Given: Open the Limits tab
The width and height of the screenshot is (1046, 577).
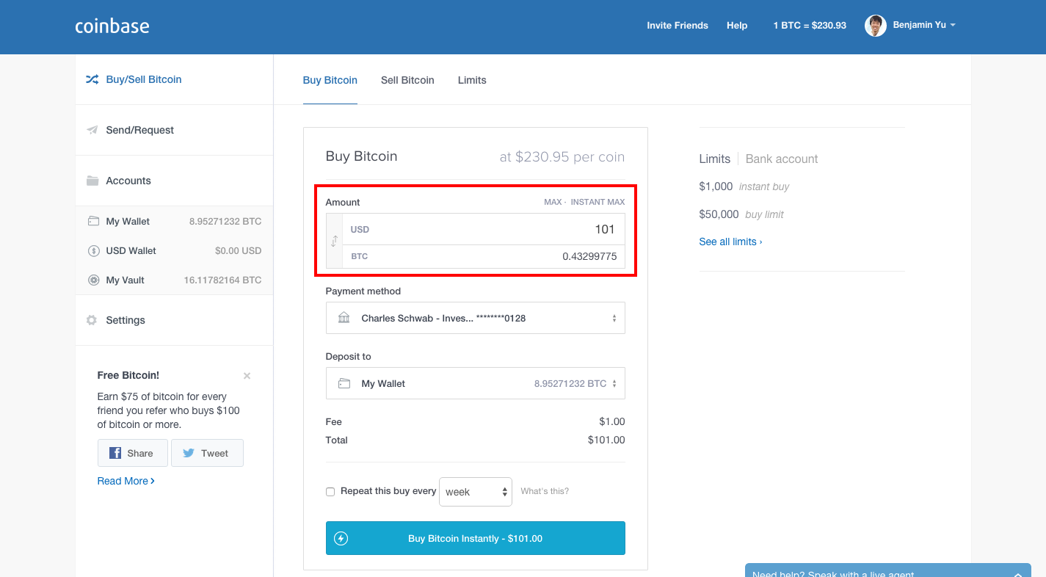Looking at the screenshot, I should (472, 80).
